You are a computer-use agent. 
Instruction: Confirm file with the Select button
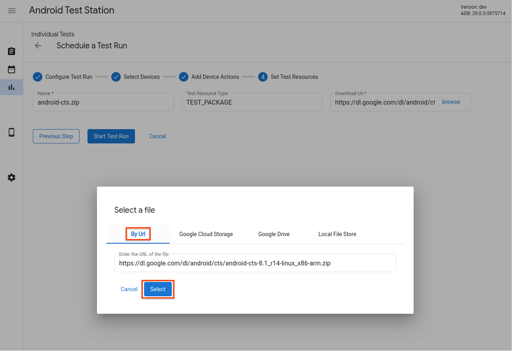click(x=158, y=289)
